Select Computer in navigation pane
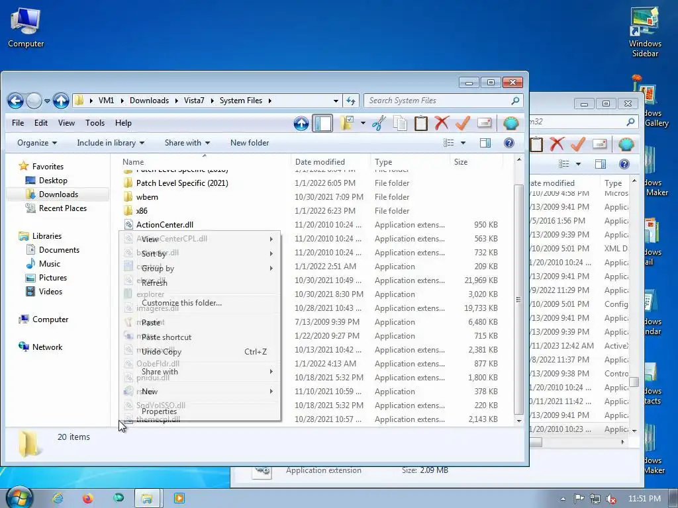The image size is (678, 508). tap(50, 319)
